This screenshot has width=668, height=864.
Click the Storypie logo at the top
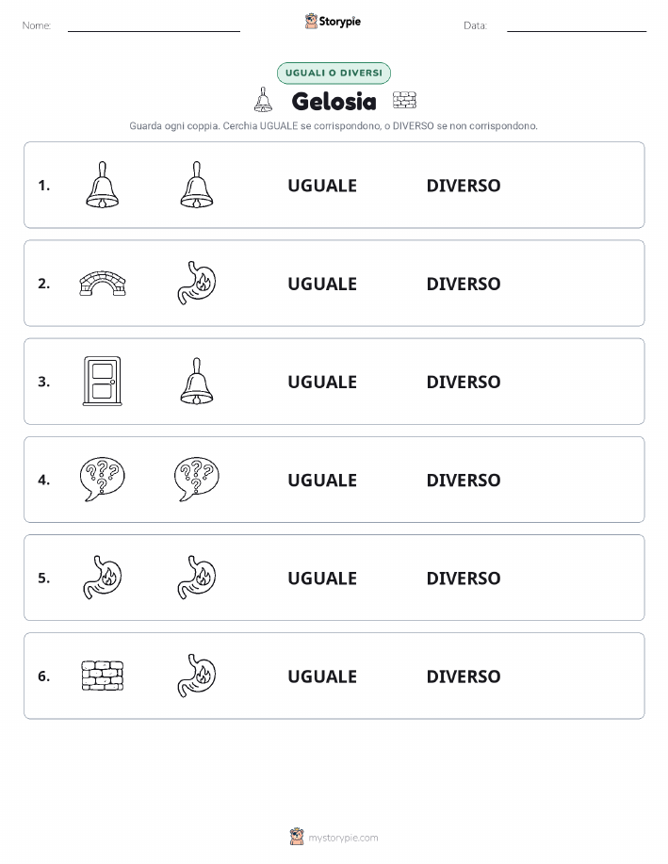click(x=333, y=22)
